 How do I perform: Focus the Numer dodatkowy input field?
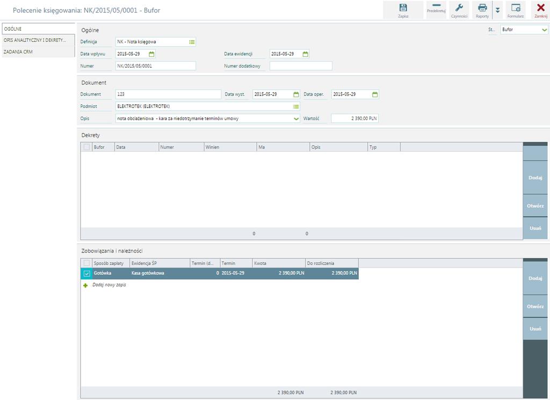click(301, 66)
